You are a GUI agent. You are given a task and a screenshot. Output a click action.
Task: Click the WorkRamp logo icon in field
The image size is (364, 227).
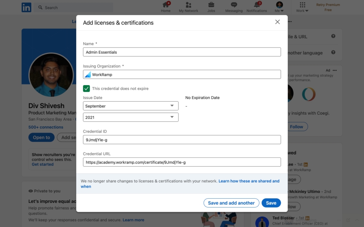(87, 74)
